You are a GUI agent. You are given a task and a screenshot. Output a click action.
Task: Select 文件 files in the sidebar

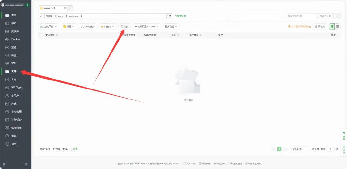[x=14, y=72]
